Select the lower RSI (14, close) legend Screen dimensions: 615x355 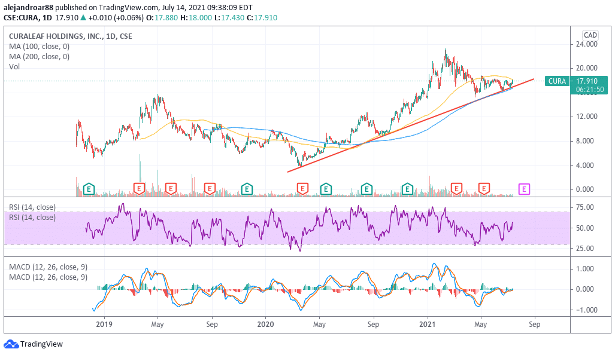[x=32, y=217]
